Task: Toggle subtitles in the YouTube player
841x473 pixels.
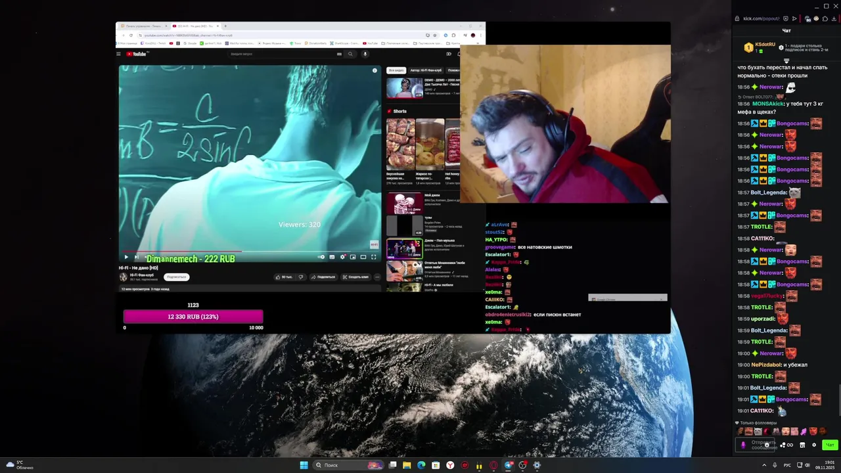Action: point(332,257)
